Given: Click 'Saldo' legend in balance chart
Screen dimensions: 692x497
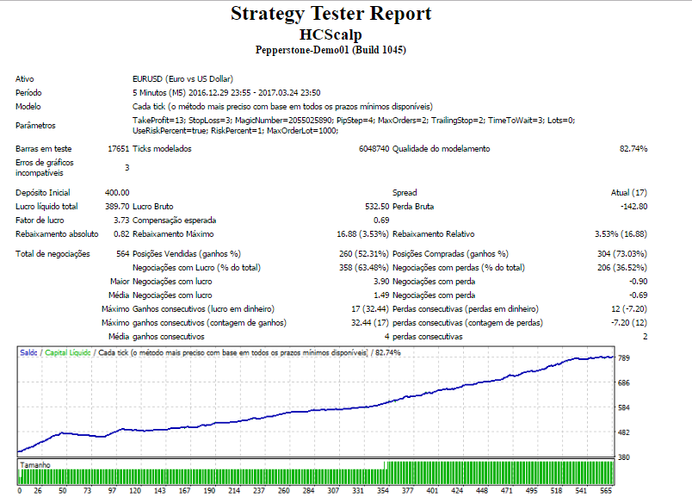Looking at the screenshot, I should (28, 352).
